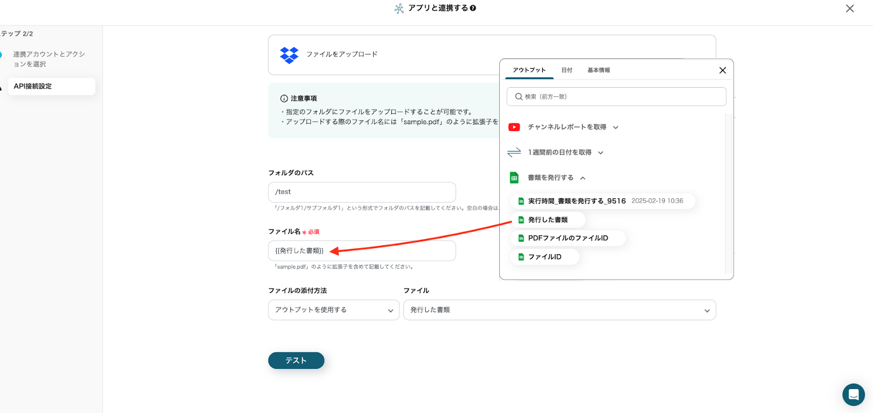Click the Google Sheets icon beside 書類を発行する
Viewport: 873px width, 413px height.
(x=514, y=178)
